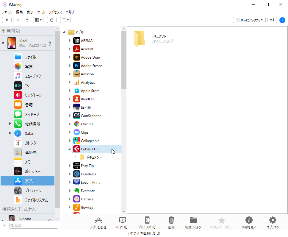
Task: Click the blue help question mark icon
Action: click(282, 20)
